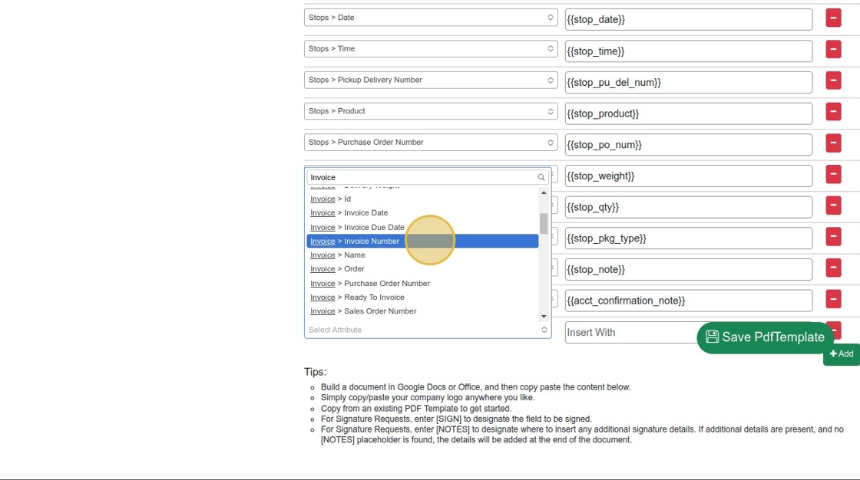Delete the {{stop_time}} mapping row

pos(833,50)
